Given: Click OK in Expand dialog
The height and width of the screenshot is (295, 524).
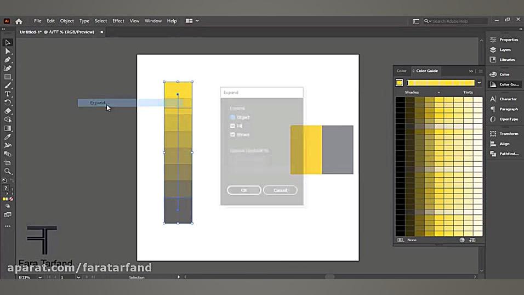Looking at the screenshot, I should pos(244,190).
